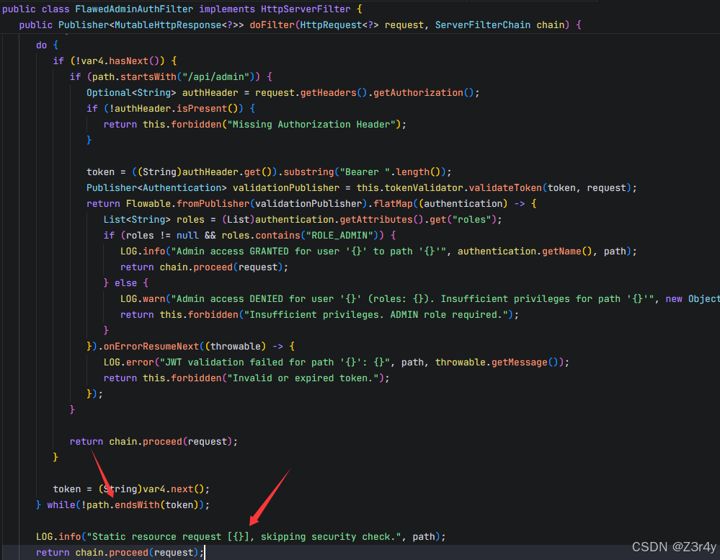
Task: Click the 'do' keyword starting the loop
Action: (41, 45)
